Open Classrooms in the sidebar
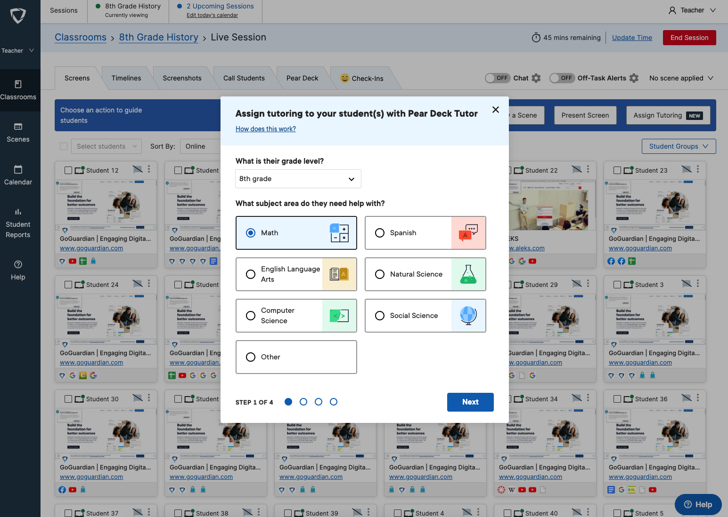Viewport: 728px width, 517px height. pyautogui.click(x=18, y=90)
